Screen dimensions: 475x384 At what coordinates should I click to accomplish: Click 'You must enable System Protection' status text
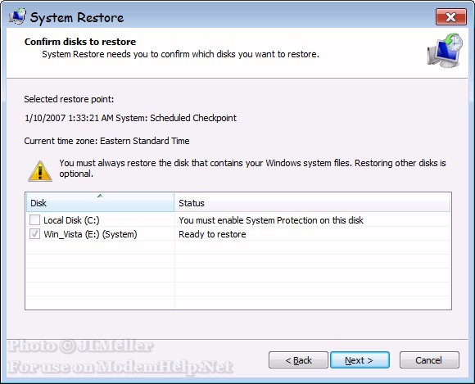click(x=271, y=220)
